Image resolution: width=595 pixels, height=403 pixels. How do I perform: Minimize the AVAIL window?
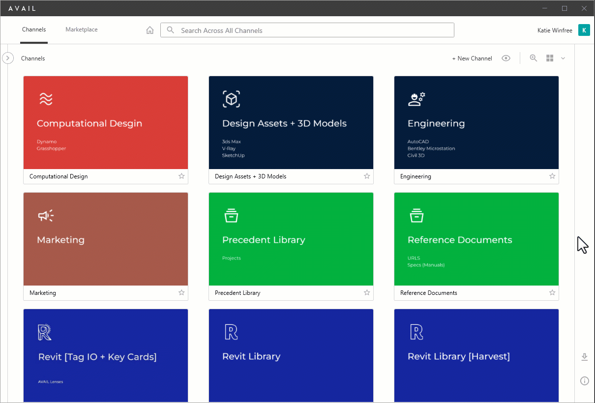tap(545, 8)
